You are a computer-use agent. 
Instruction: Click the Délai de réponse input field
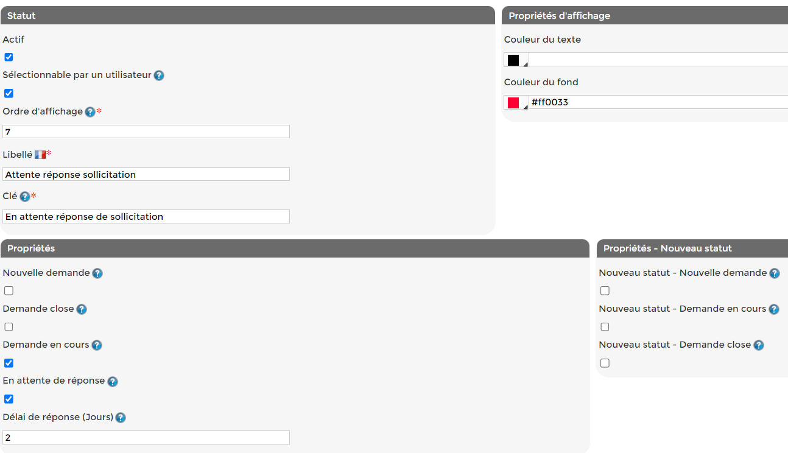click(146, 438)
